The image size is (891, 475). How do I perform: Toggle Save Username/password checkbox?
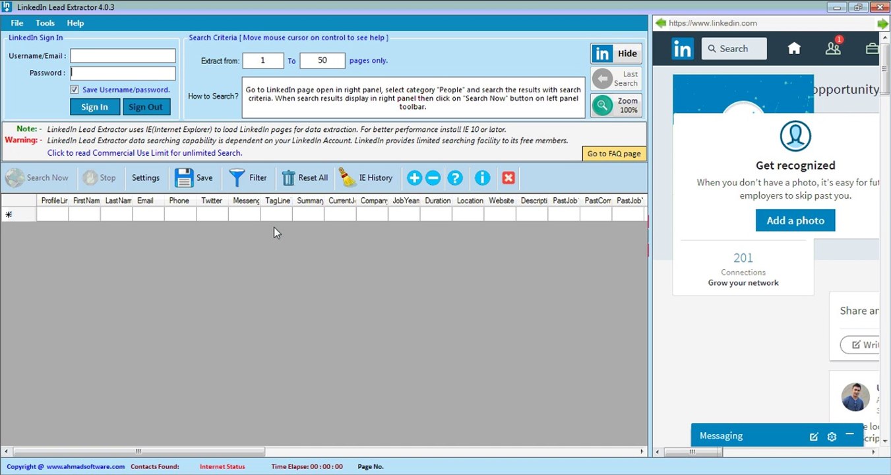[75, 90]
